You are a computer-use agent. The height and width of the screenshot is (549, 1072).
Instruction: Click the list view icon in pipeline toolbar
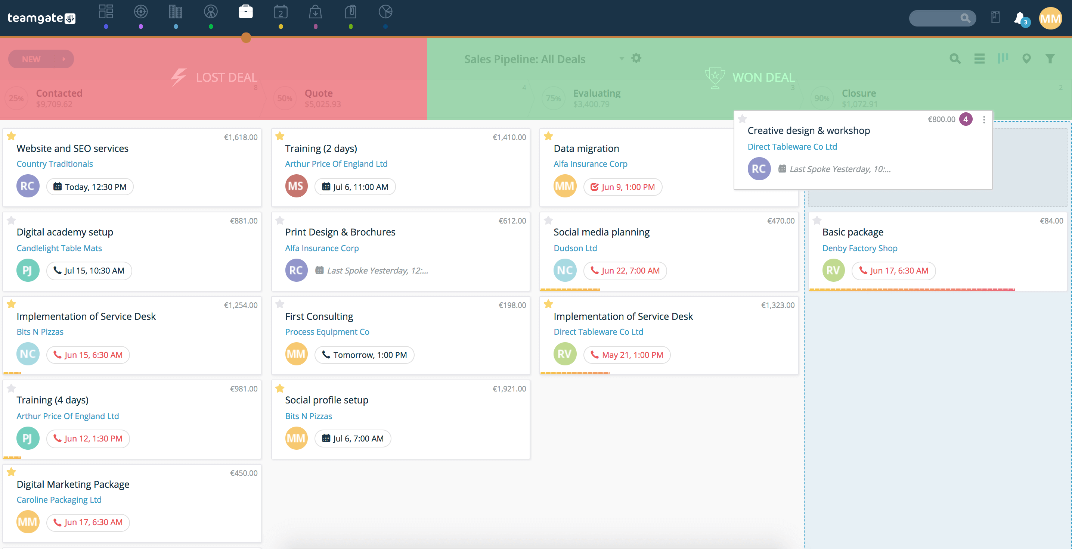[x=978, y=59]
